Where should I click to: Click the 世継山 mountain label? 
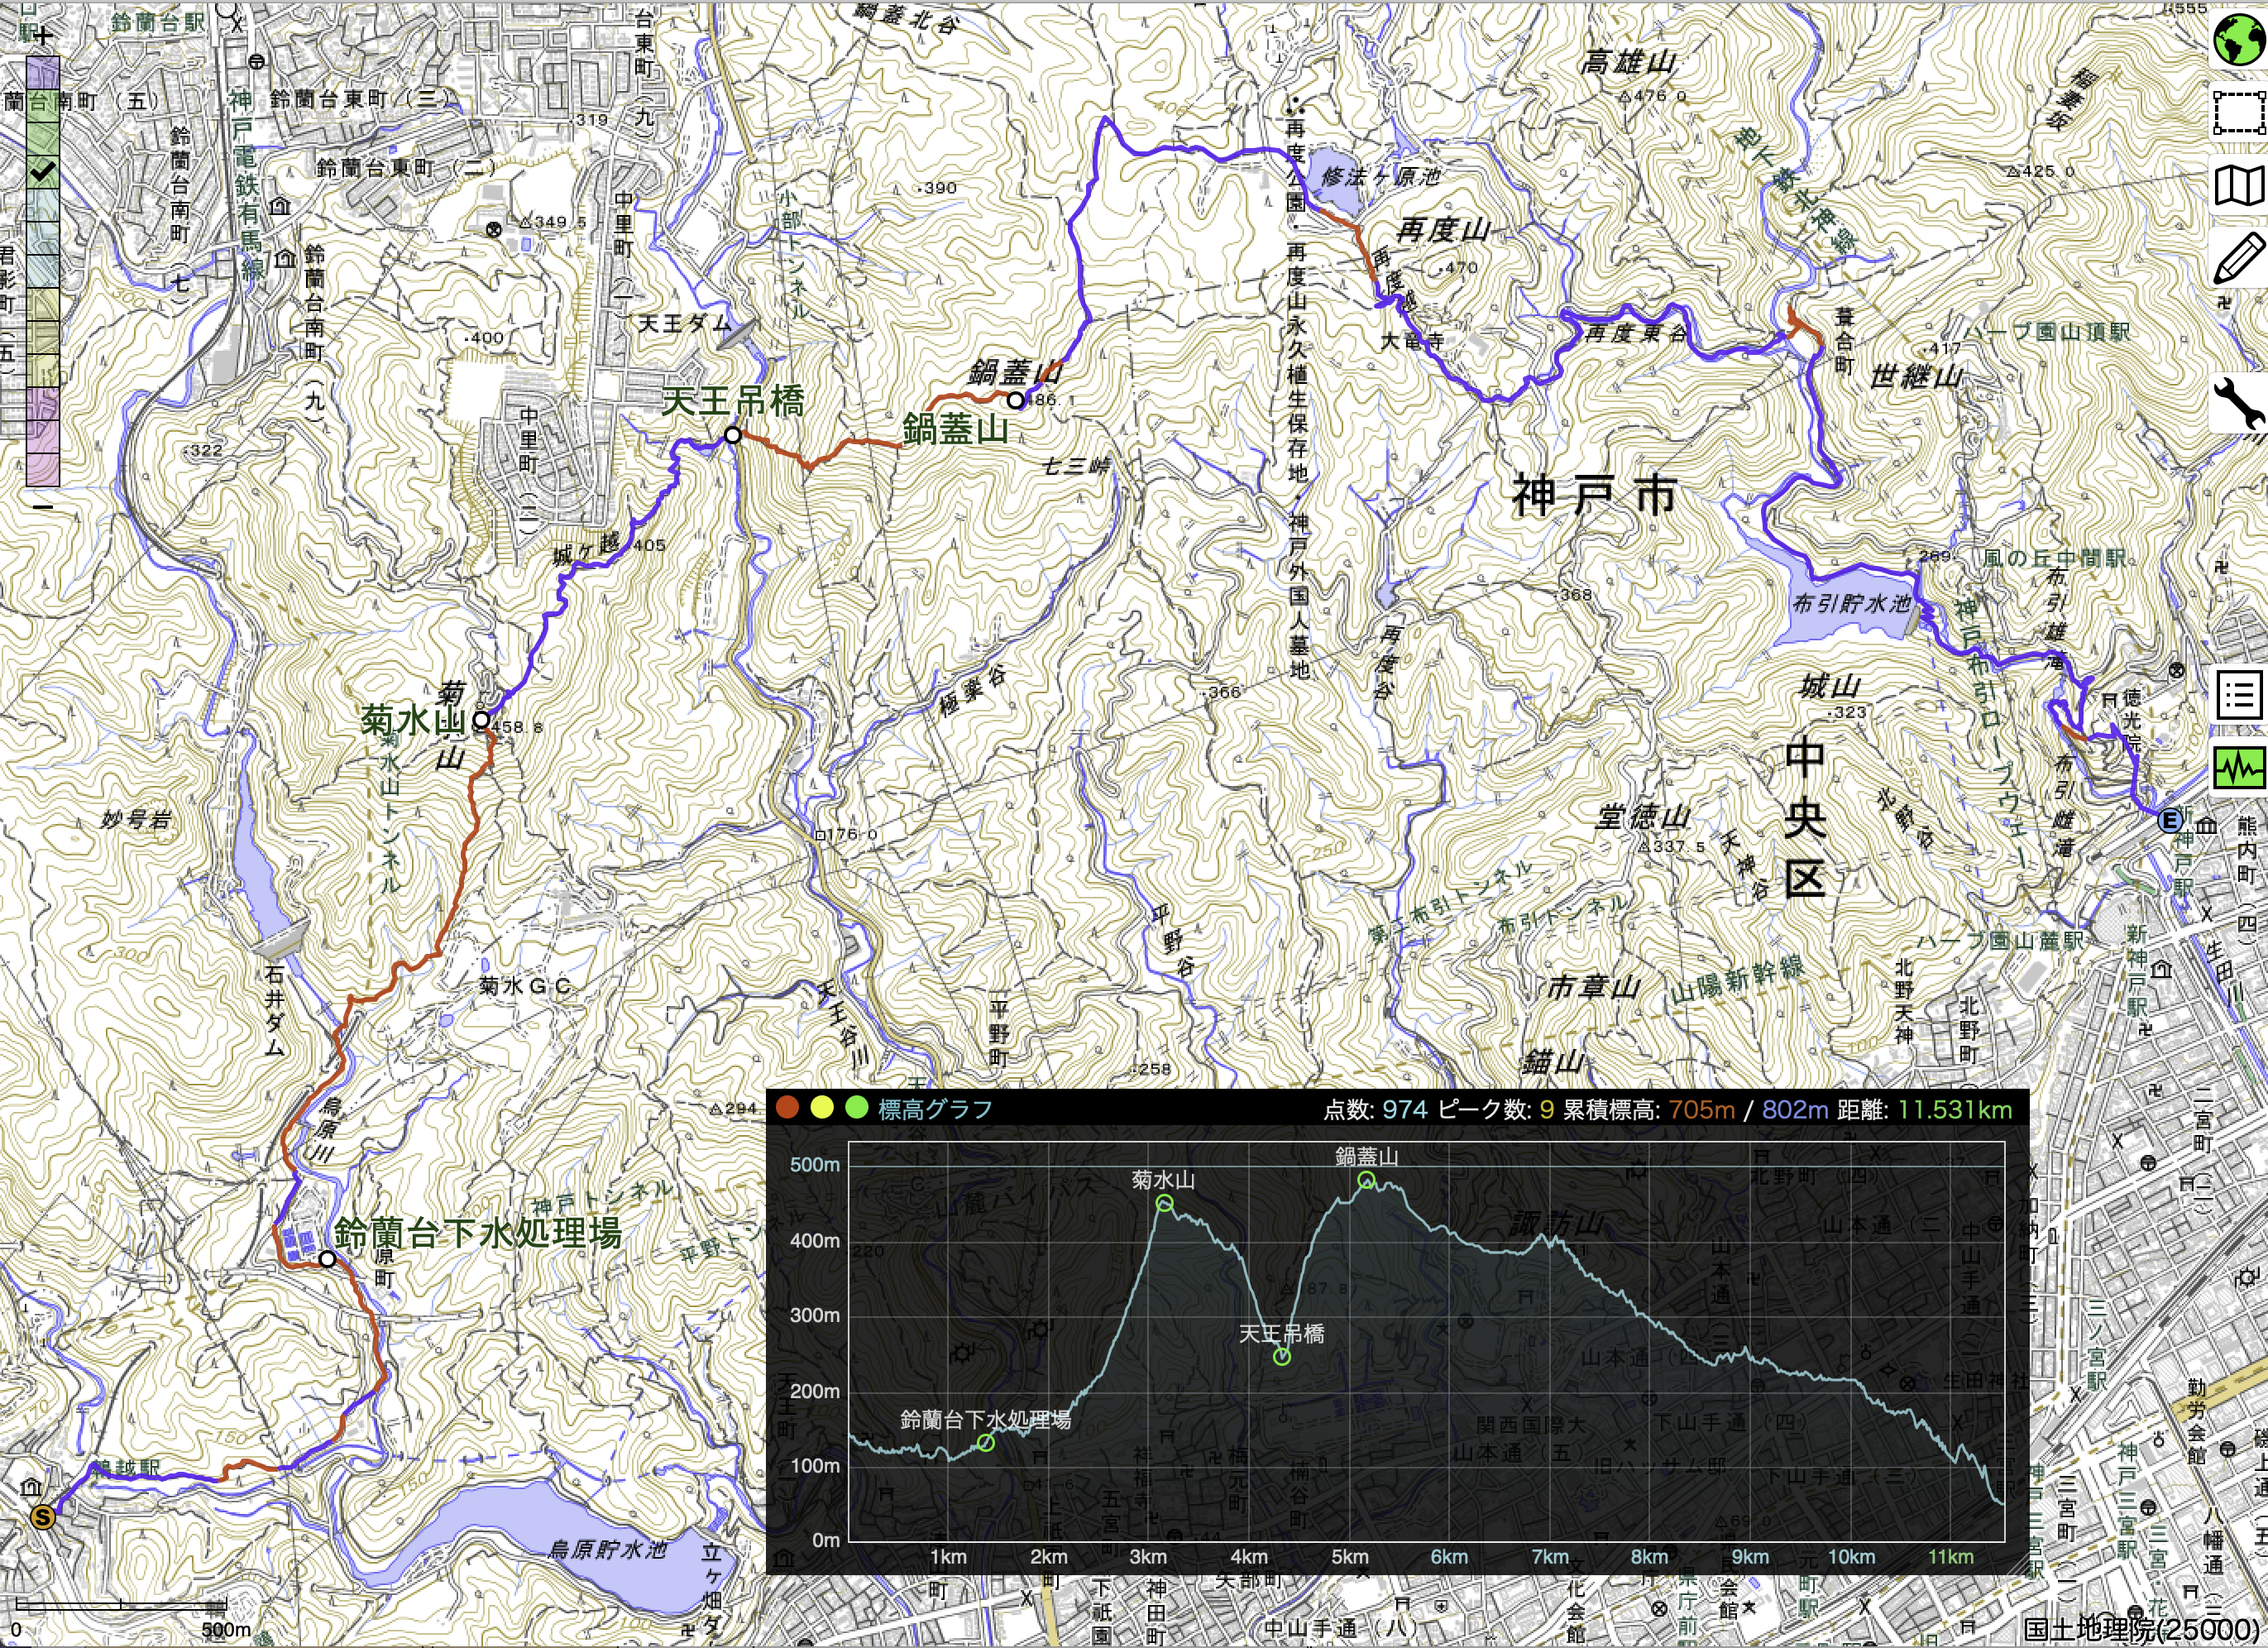1917,376
